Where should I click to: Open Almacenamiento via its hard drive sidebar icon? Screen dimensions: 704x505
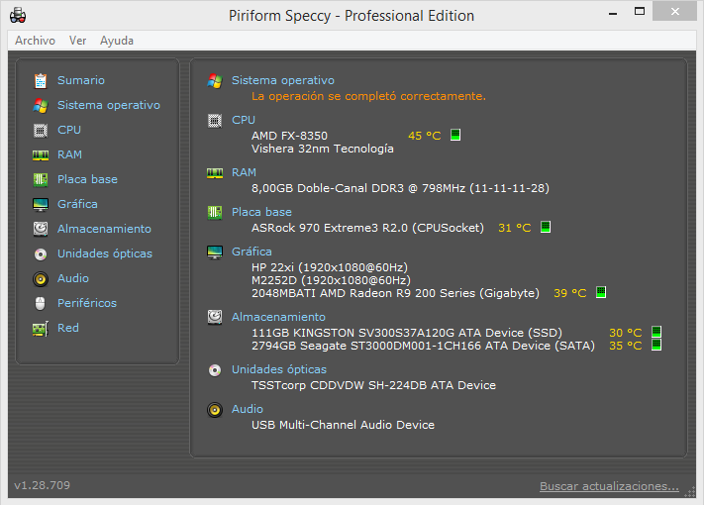click(41, 229)
